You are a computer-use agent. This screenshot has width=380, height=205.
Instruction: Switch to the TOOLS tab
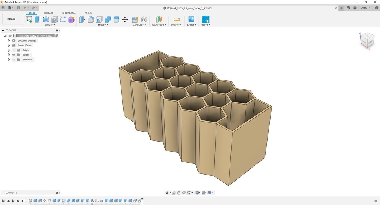[x=88, y=13]
